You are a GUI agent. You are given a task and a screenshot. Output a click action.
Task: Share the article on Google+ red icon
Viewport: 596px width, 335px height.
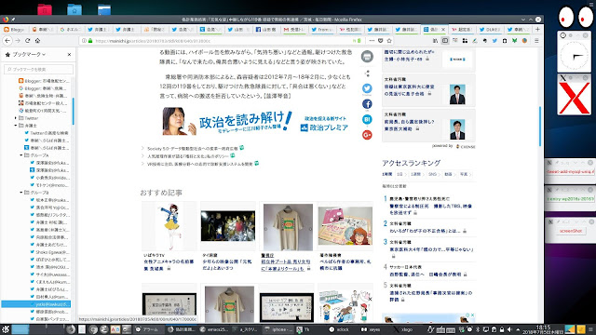click(x=367, y=135)
